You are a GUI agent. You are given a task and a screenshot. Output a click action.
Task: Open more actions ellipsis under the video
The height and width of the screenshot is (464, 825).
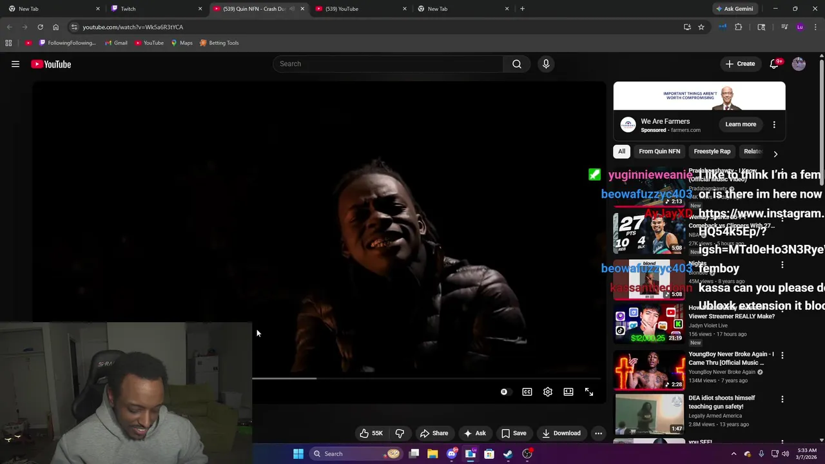[x=598, y=433]
